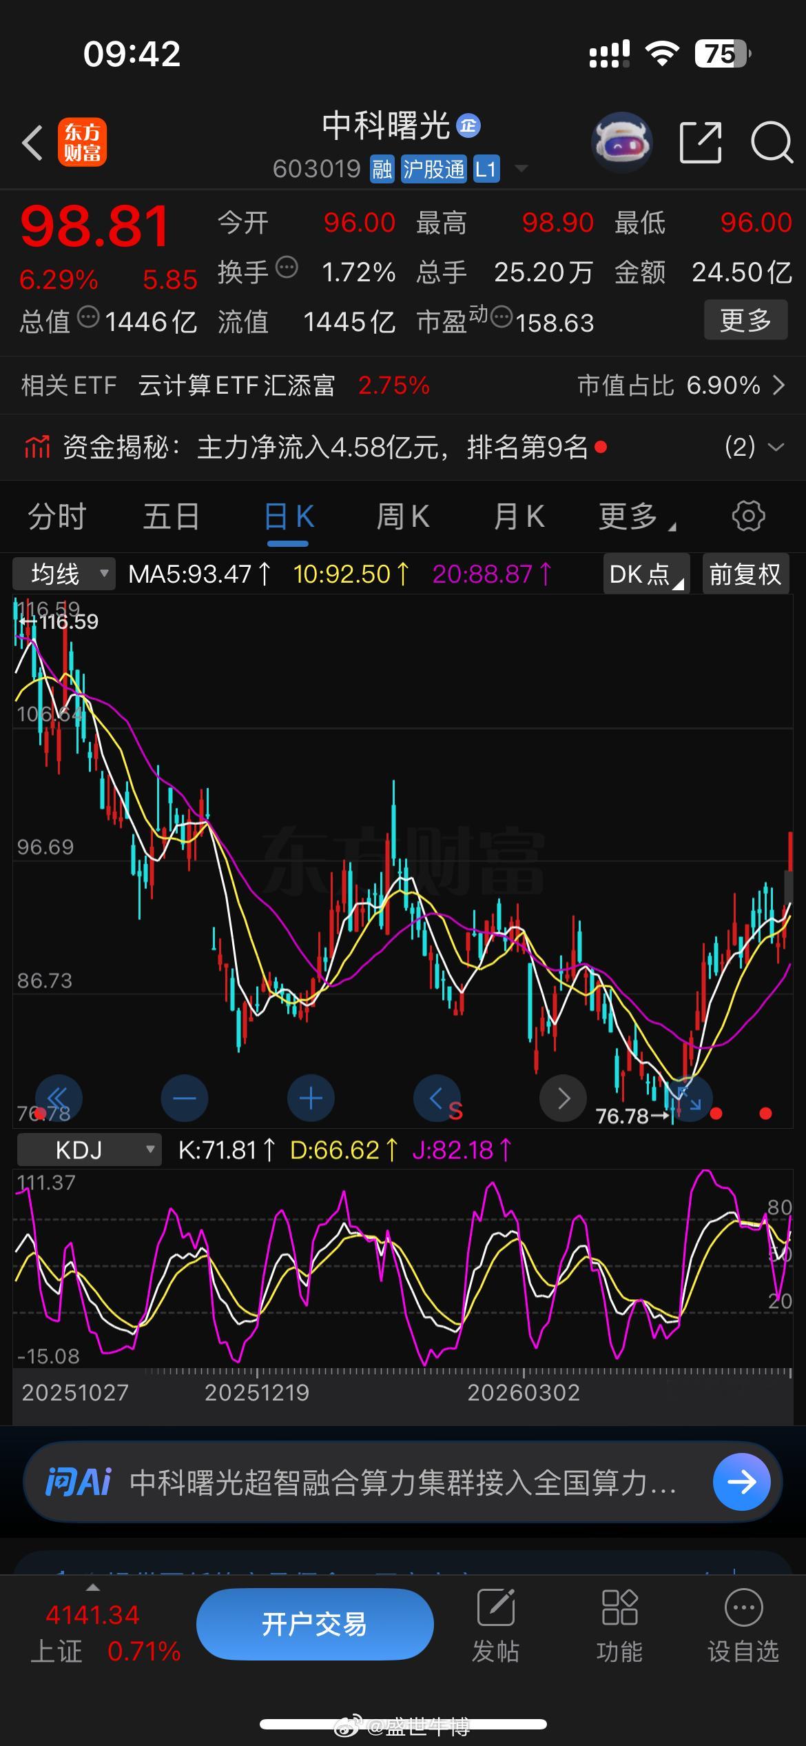
Task: Tap the info icon beside 市盈
Action: [502, 317]
